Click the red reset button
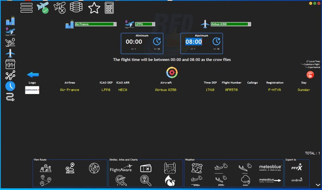This screenshot has width=322, height=190. pyautogui.click(x=310, y=75)
